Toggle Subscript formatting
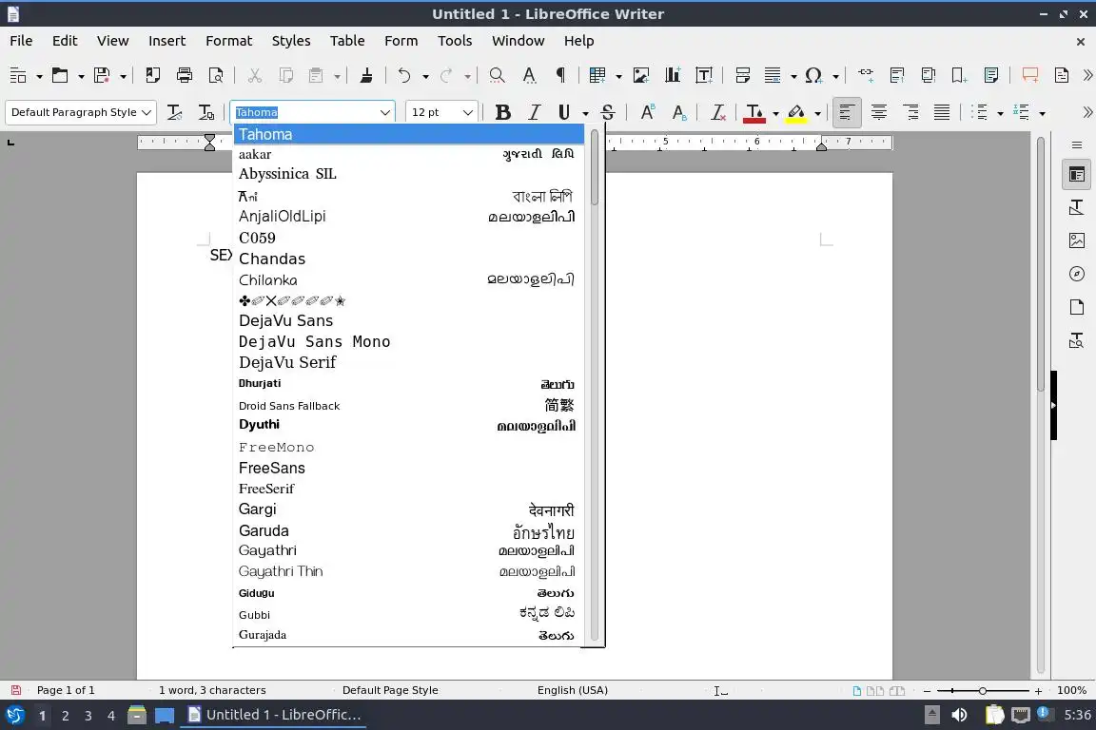The height and width of the screenshot is (730, 1096). coord(678,112)
